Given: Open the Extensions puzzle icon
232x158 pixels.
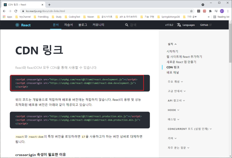Looking at the screenshot, I should [210, 11].
